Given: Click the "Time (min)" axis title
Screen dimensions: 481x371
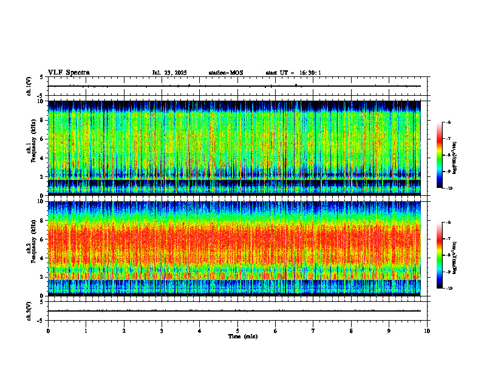Looking at the screenshot, I should pos(243,336).
